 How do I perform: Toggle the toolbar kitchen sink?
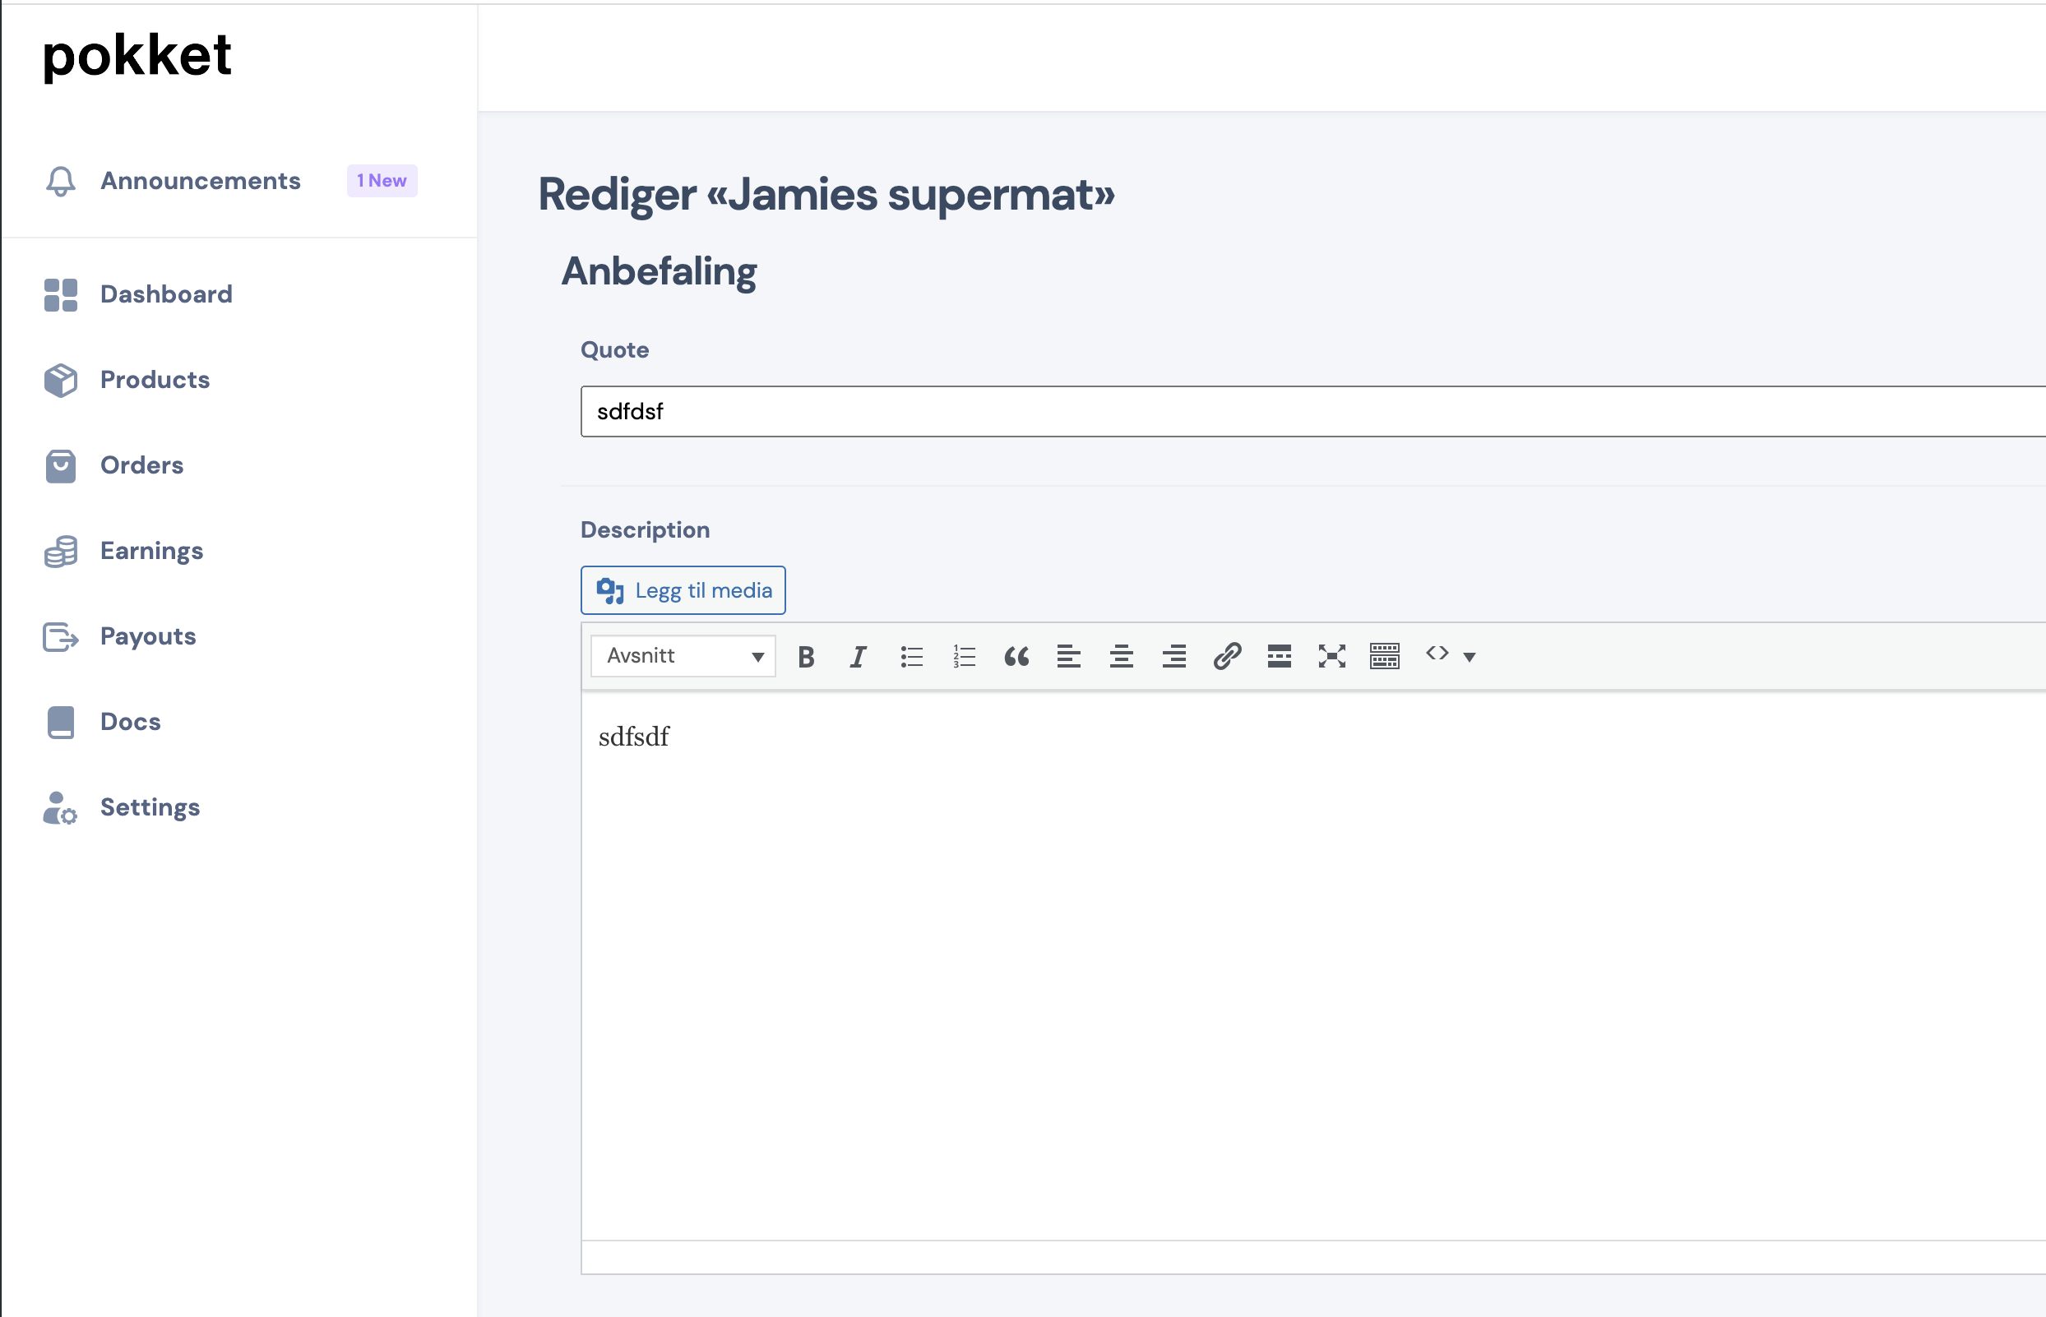tap(1385, 657)
